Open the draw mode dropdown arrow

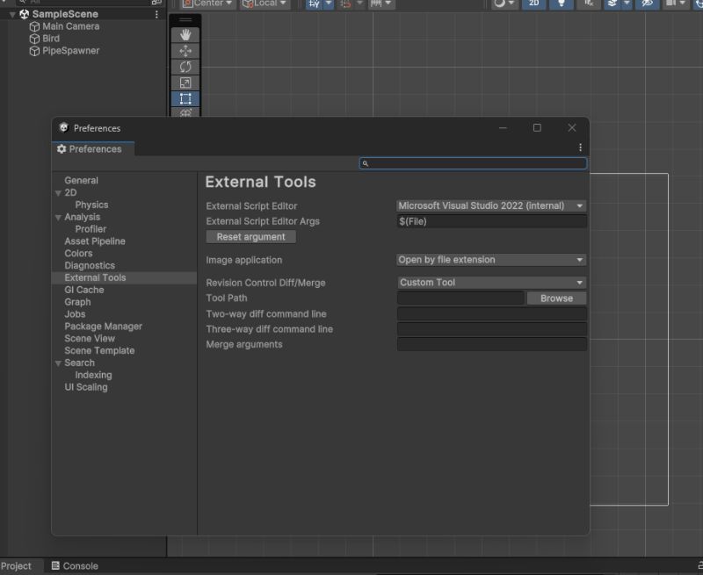coord(511,4)
